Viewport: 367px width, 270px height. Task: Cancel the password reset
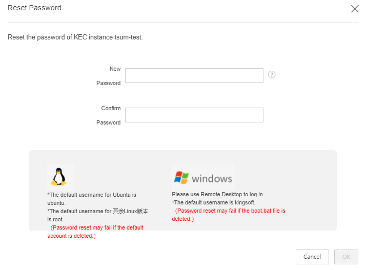[x=312, y=257]
